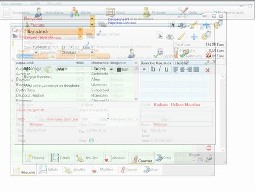The height and width of the screenshot is (191, 255).
Task: Click the euro icon in front window toolbar
Action: pyautogui.click(x=218, y=24)
